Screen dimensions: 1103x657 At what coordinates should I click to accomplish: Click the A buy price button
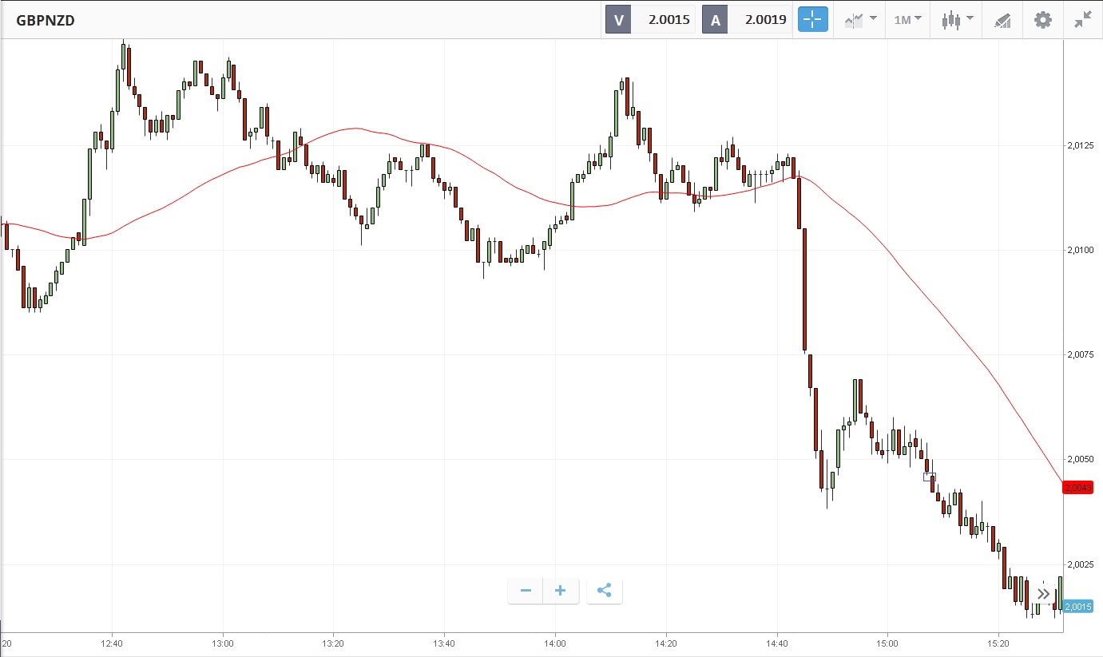[715, 20]
